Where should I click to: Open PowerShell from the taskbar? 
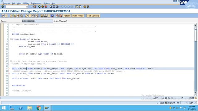(x=21, y=108)
